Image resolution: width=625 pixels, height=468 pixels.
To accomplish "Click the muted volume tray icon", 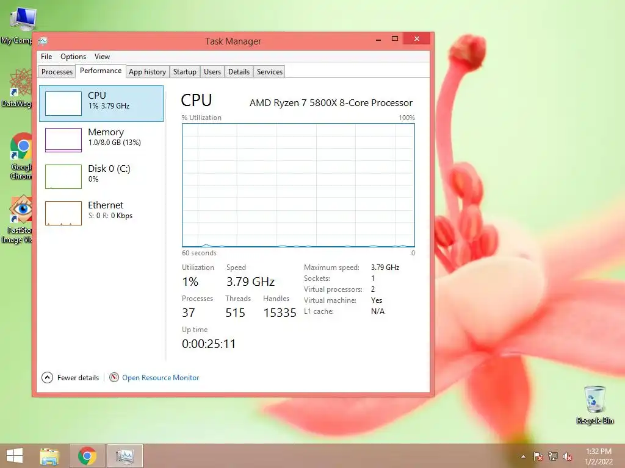I will (567, 456).
